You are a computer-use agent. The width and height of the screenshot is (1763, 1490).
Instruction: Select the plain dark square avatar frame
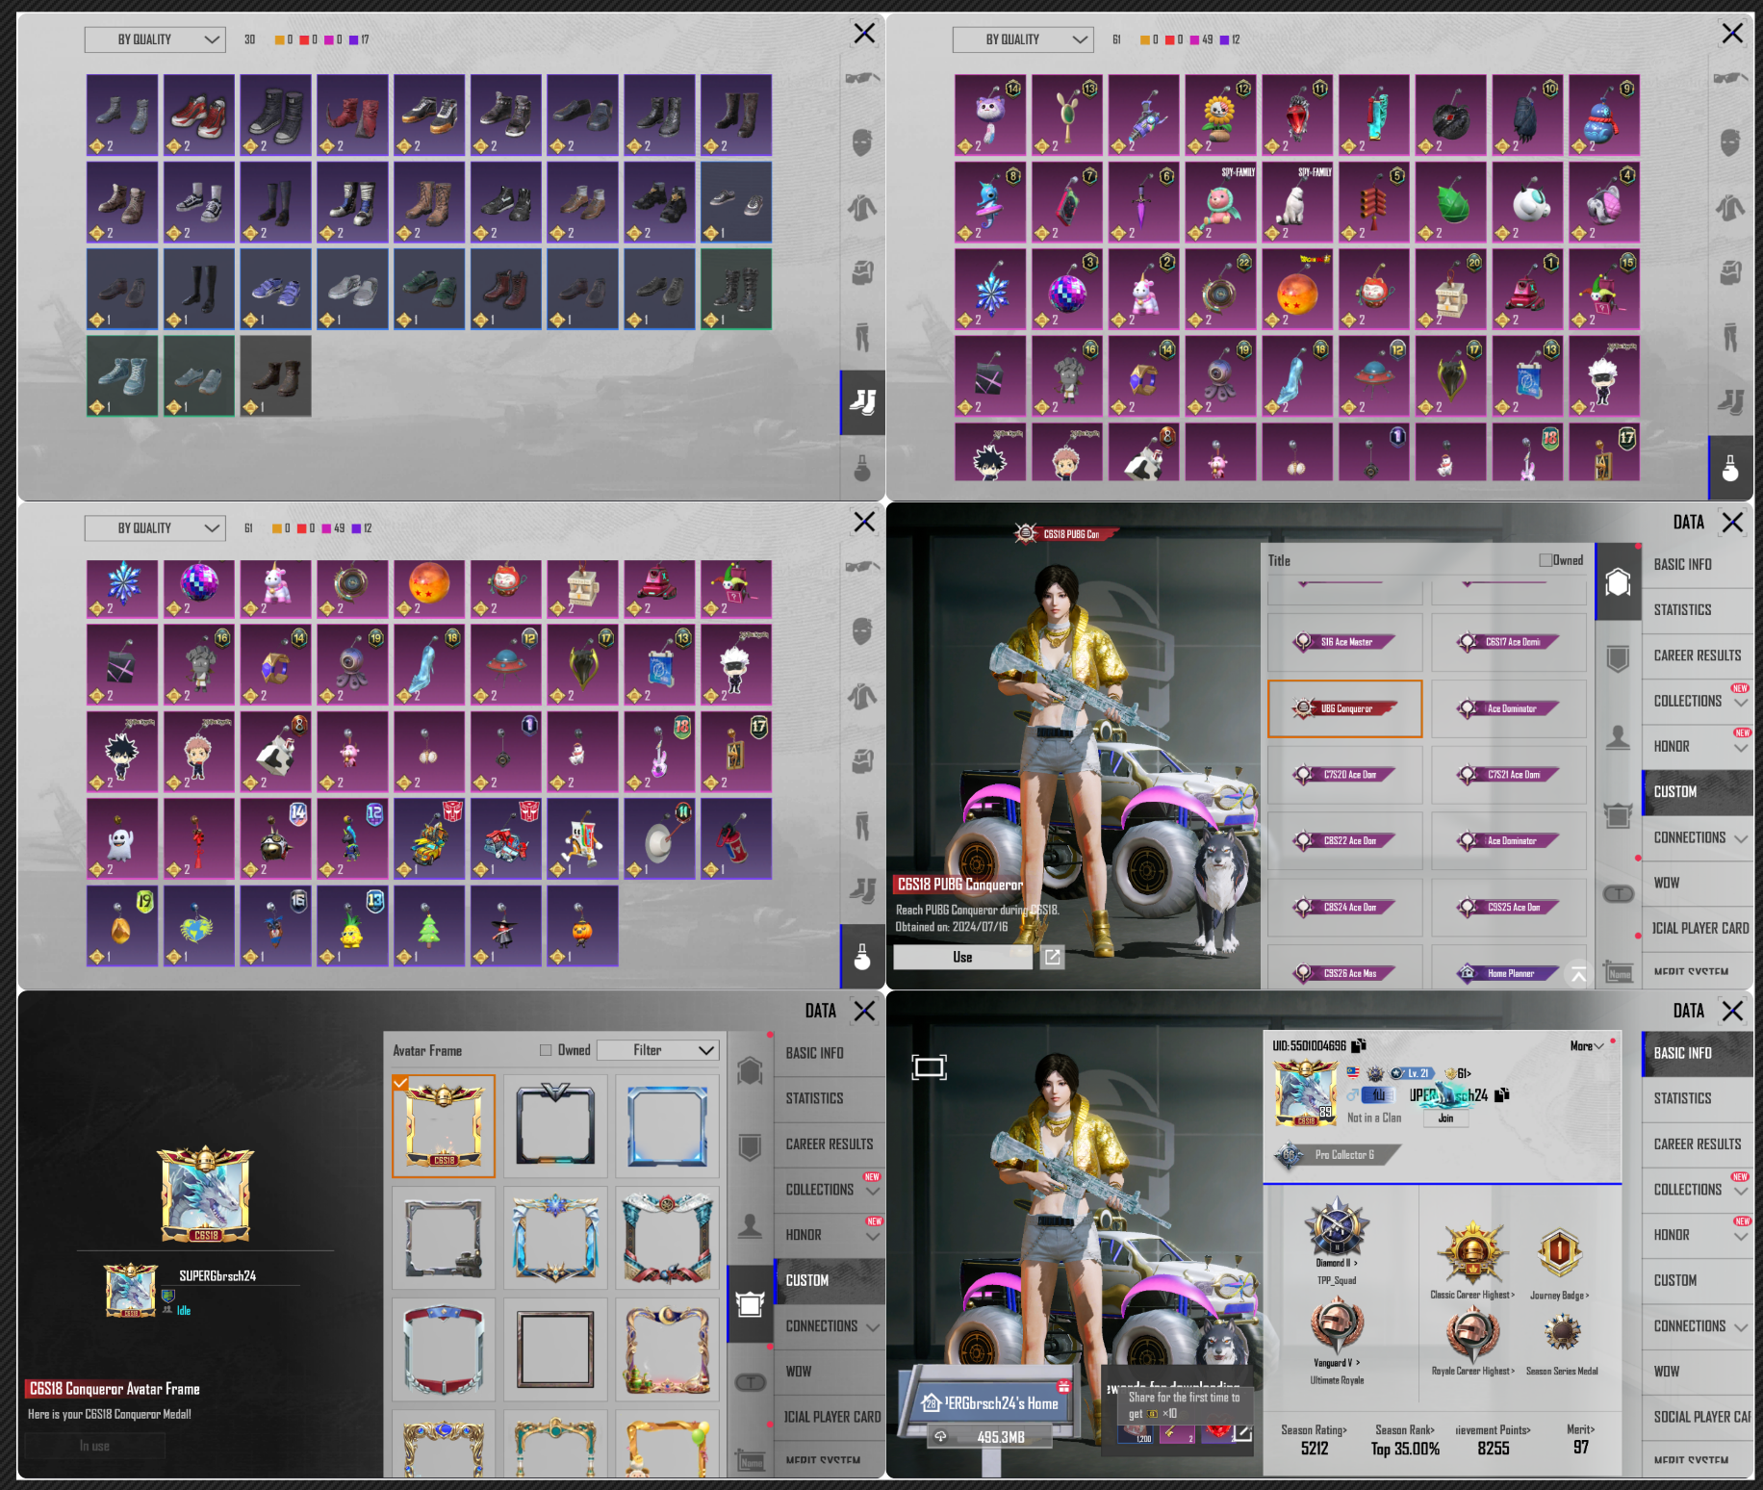[x=555, y=1349]
